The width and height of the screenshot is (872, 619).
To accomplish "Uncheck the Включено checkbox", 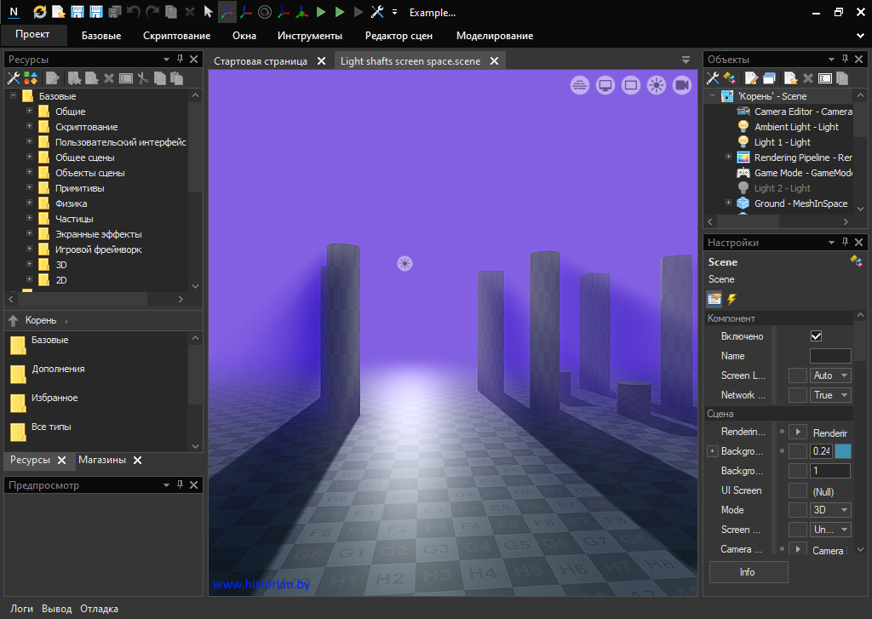I will (x=816, y=336).
